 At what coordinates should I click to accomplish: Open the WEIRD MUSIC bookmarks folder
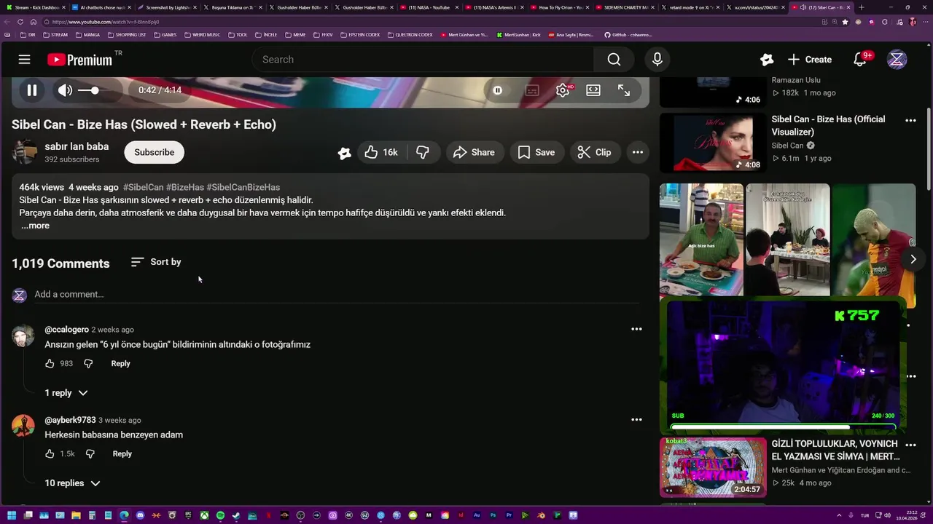coord(203,34)
